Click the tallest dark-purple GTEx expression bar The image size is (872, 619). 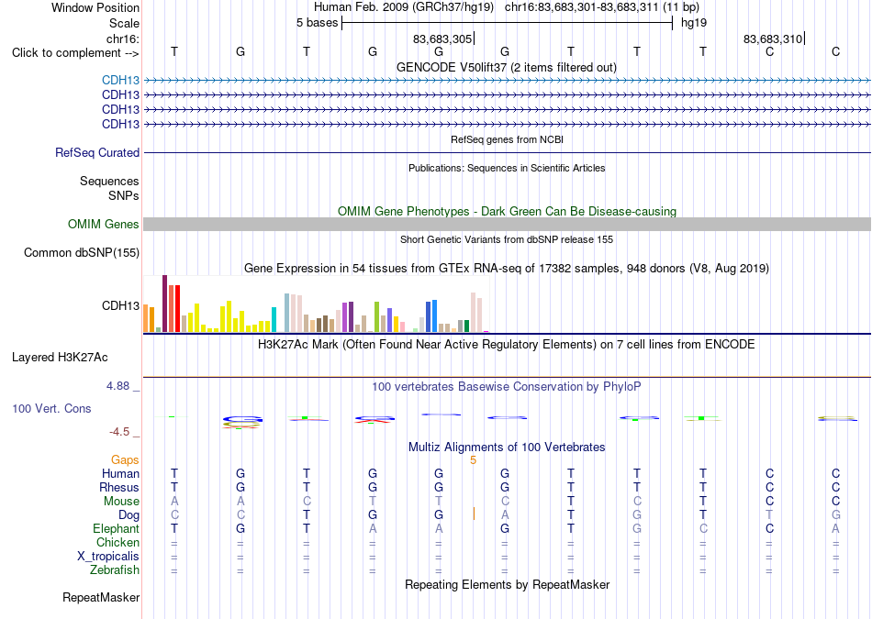click(164, 304)
